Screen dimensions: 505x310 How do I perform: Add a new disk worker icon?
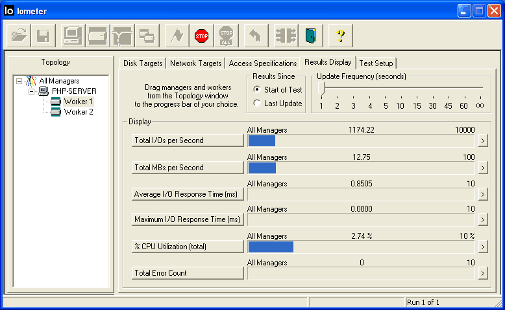click(97, 36)
